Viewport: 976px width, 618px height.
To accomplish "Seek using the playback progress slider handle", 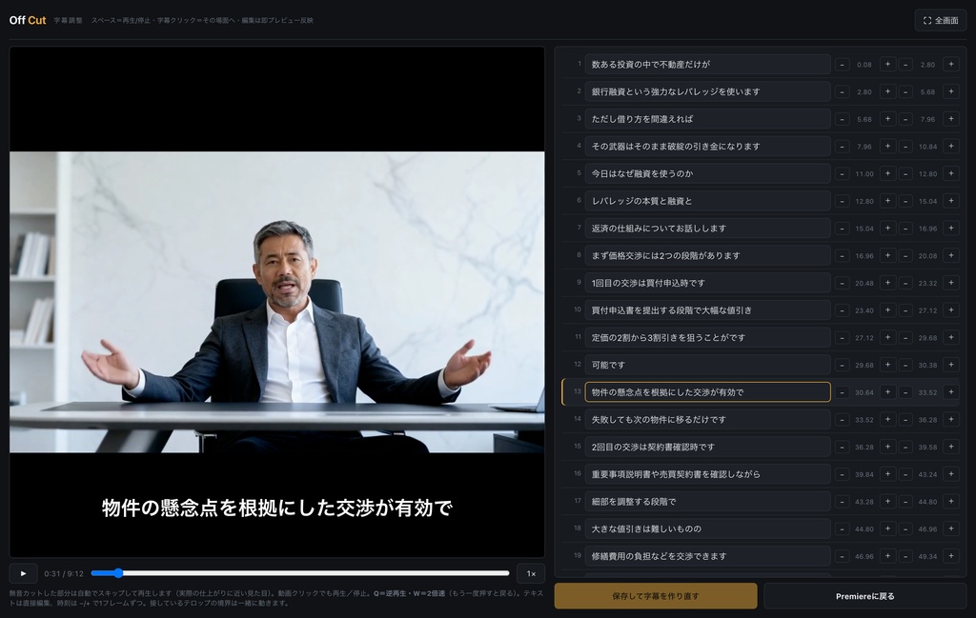I will click(x=117, y=573).
